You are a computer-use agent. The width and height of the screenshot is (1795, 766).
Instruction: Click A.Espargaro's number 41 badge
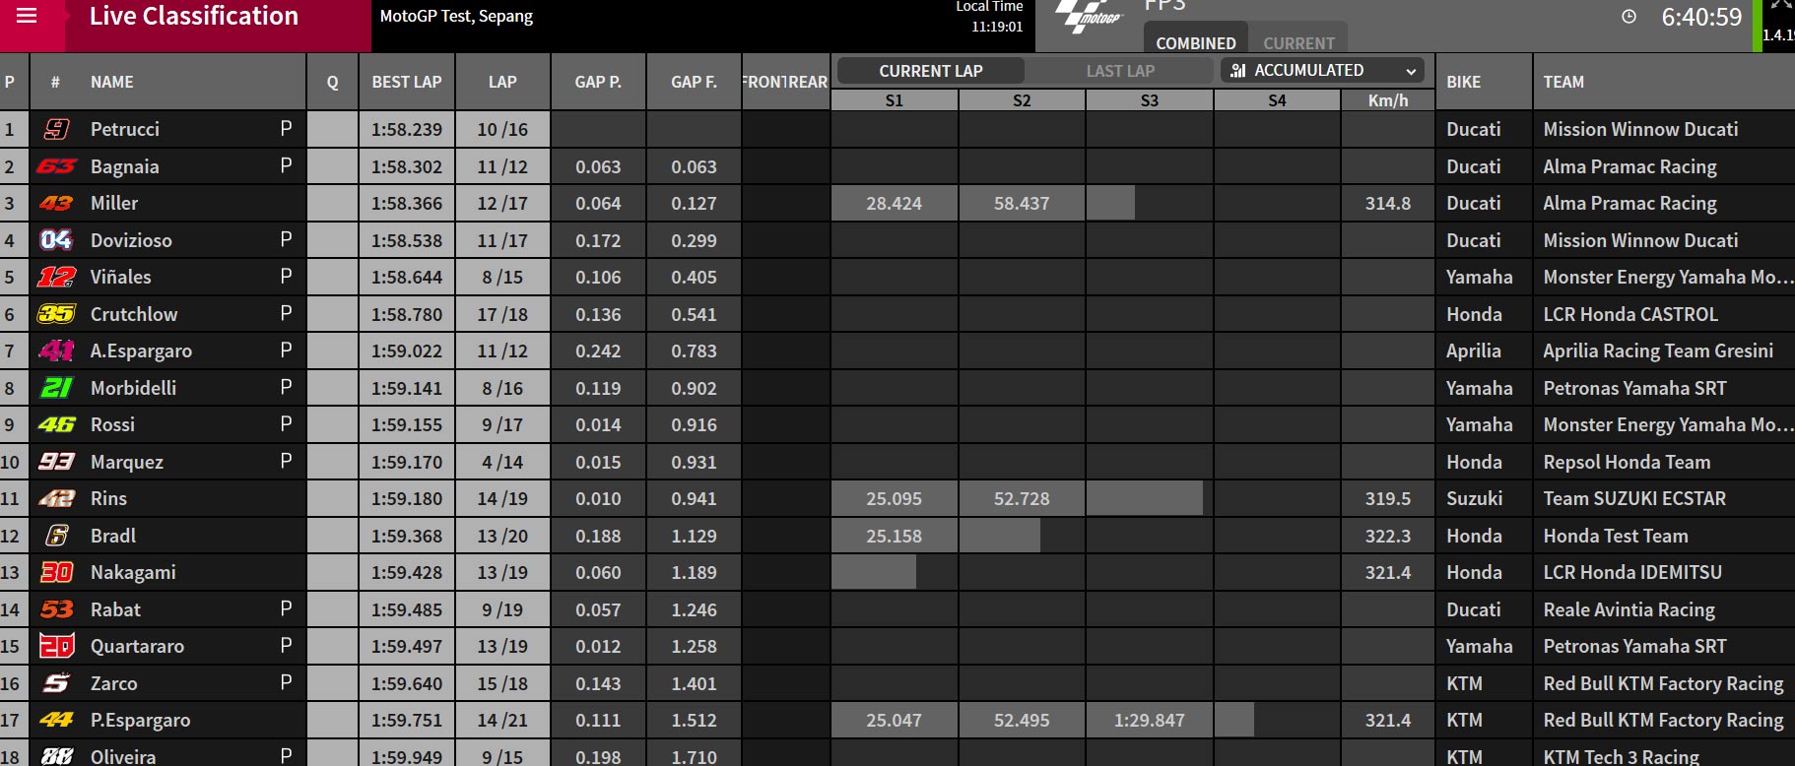pyautogui.click(x=56, y=351)
